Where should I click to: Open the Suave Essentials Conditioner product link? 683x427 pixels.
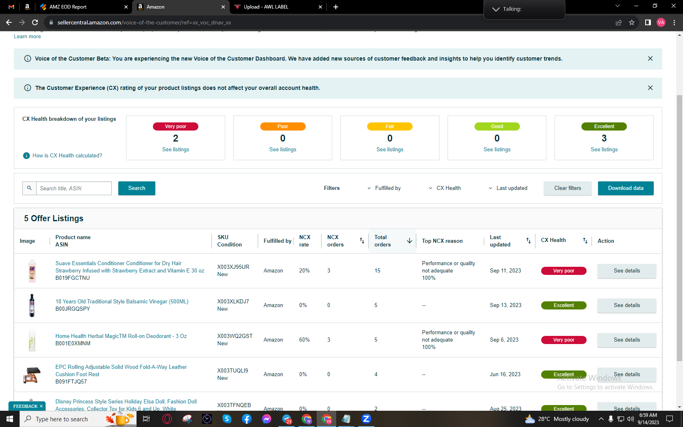click(x=130, y=267)
